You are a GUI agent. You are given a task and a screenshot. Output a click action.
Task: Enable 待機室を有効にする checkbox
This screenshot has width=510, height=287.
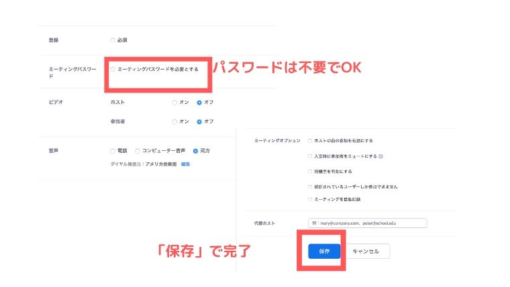[x=309, y=172]
